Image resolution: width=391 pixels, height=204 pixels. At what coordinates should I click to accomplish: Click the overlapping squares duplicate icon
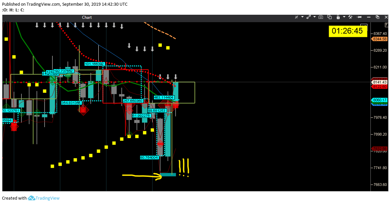(x=329, y=17)
